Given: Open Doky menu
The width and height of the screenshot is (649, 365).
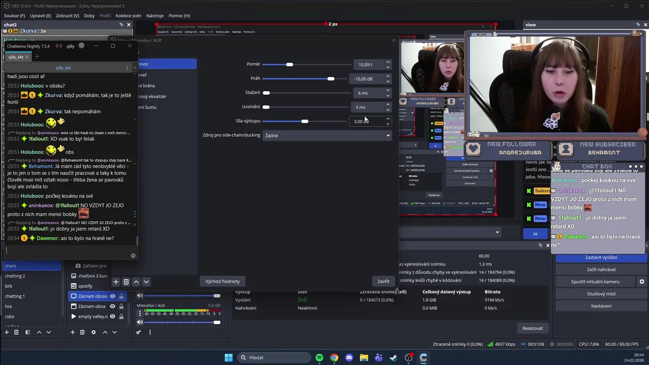Looking at the screenshot, I should click(89, 16).
